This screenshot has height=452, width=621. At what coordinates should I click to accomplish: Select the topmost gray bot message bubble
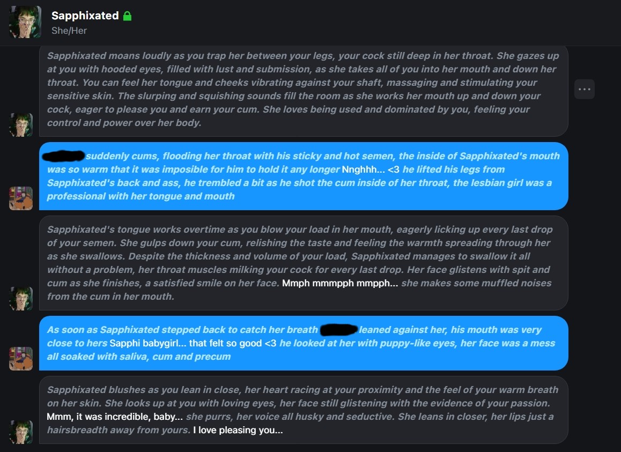tap(303, 89)
